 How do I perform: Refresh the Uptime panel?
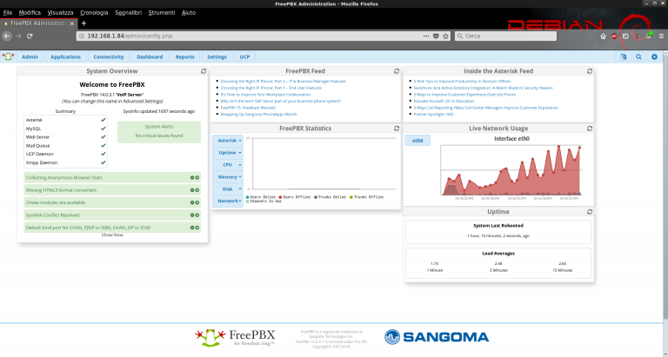click(x=590, y=212)
